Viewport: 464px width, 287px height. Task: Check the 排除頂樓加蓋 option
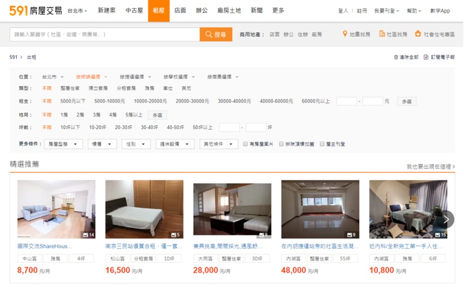pos(282,145)
